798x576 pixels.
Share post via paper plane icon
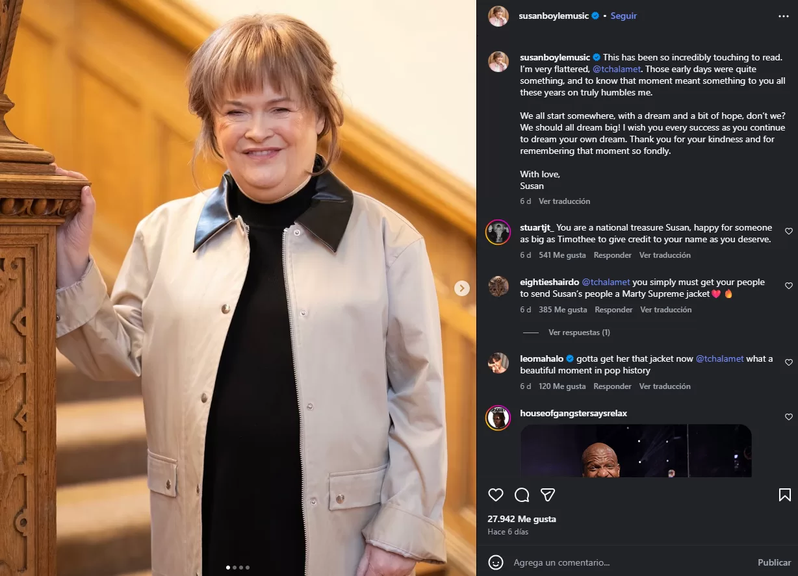(x=548, y=495)
